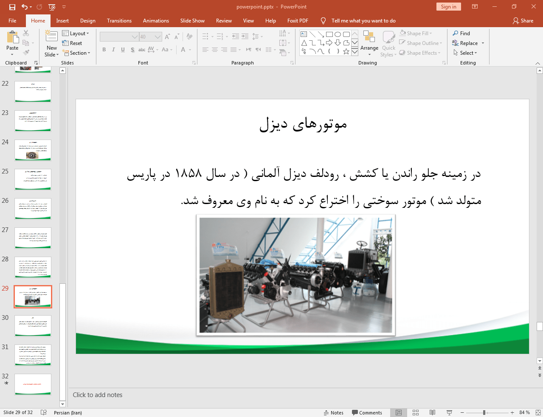Toggle bold formatting
543x417 pixels.
pos(104,50)
